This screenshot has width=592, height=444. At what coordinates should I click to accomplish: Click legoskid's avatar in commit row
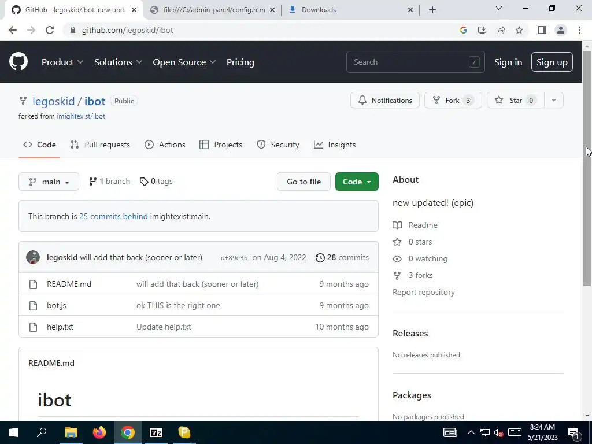tap(33, 257)
